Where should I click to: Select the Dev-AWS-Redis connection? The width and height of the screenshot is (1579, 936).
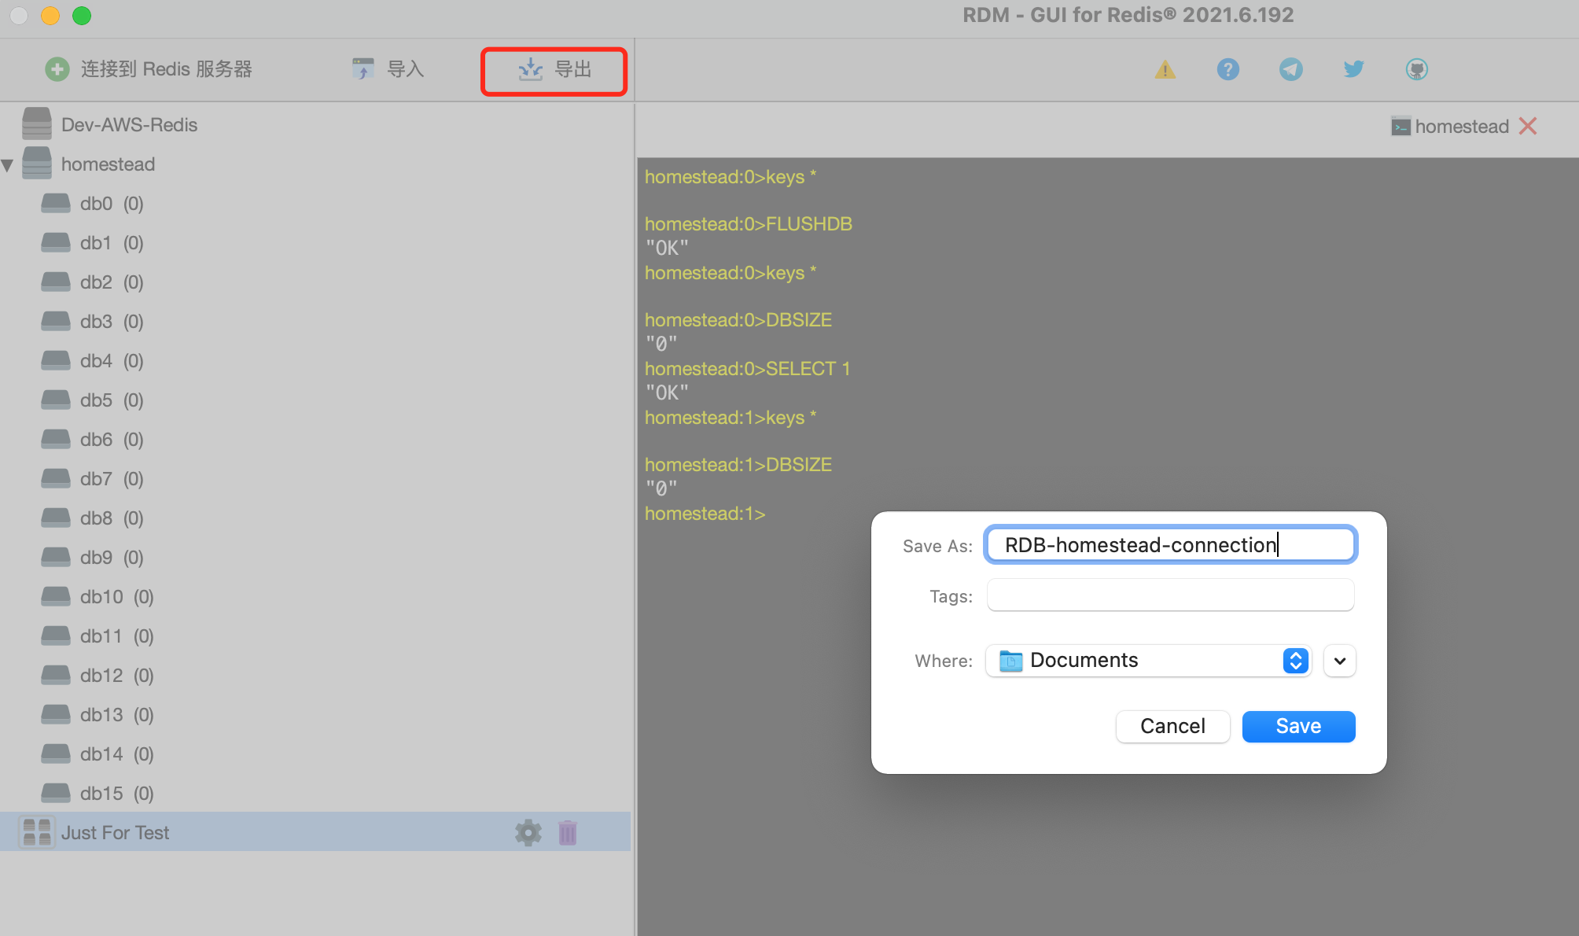click(x=128, y=123)
